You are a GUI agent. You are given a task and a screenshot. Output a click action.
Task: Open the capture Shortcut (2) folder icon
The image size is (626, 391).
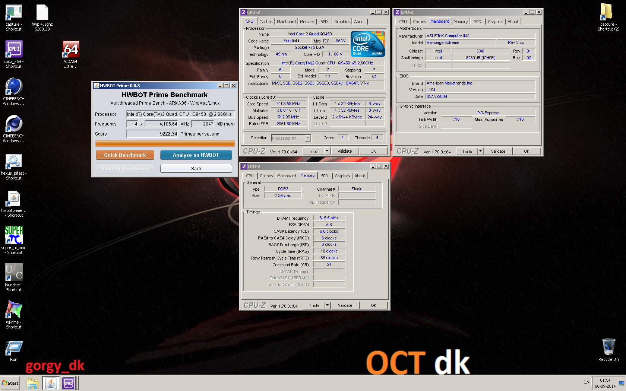(608, 17)
